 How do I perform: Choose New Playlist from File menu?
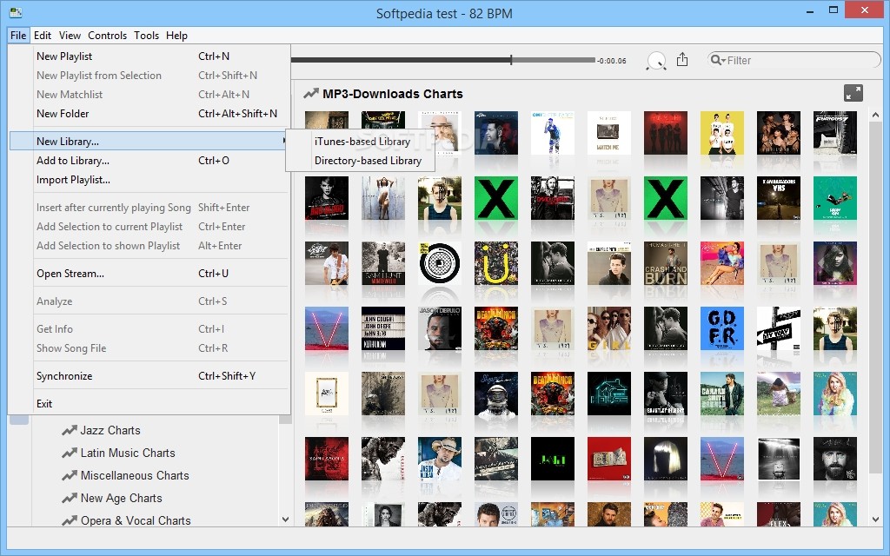point(149,56)
